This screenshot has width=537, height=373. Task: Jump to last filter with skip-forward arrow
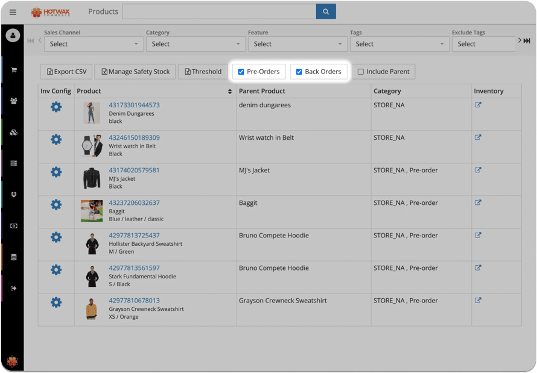pos(527,41)
